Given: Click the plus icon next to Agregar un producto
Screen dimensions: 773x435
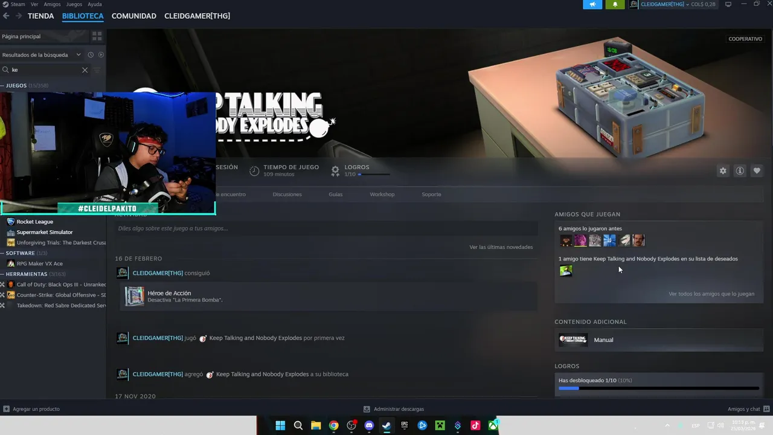Looking at the screenshot, I should (x=6, y=409).
